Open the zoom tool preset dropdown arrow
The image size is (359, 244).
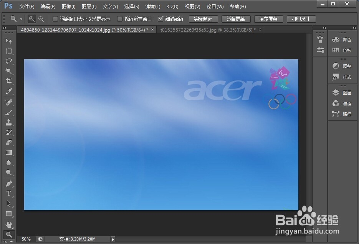tap(22, 18)
